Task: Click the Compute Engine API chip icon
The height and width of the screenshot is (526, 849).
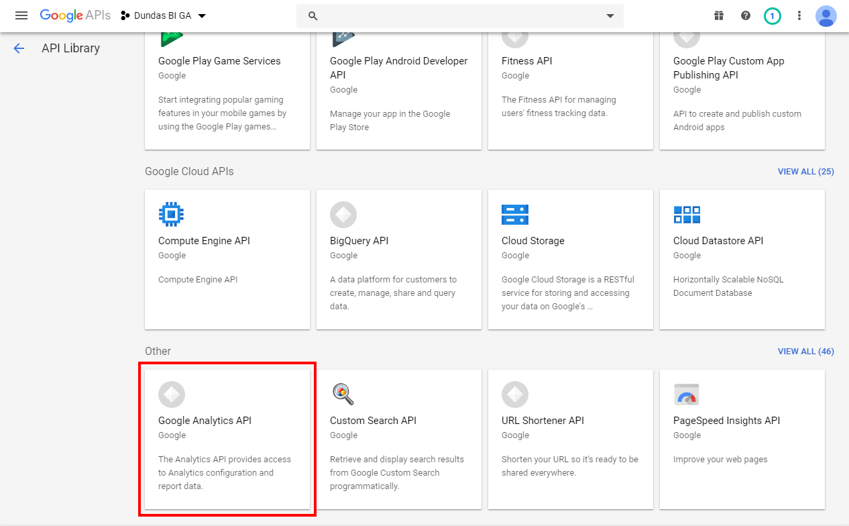Action: 172,215
